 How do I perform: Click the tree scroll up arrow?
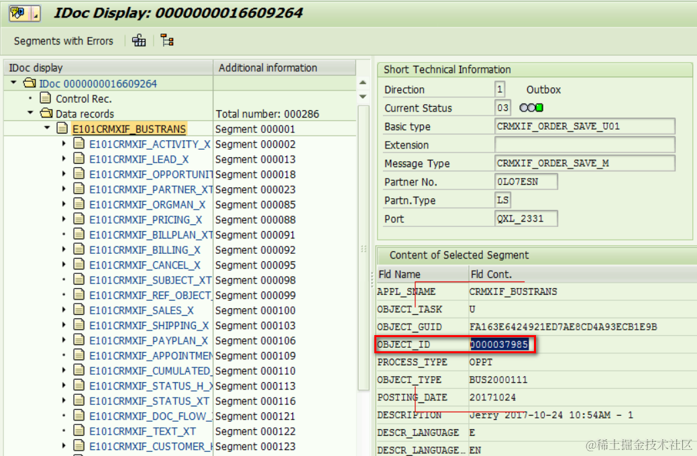[x=363, y=83]
